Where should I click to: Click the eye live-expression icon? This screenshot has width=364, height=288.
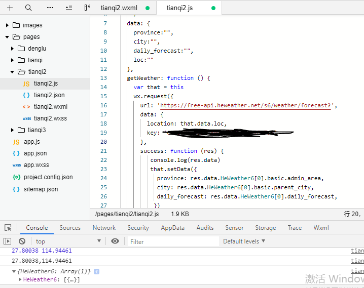click(115, 241)
